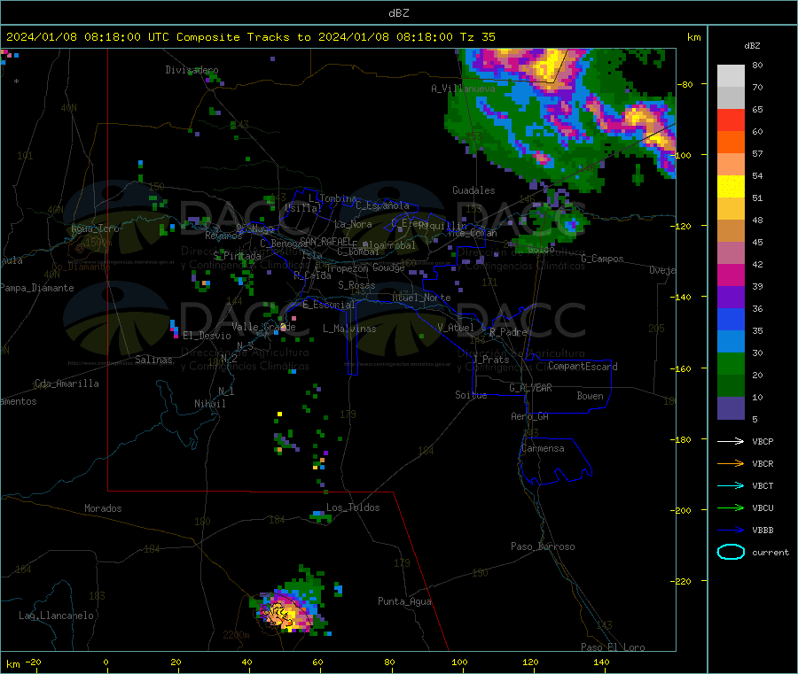Click the S_Rosas map label

tap(356, 285)
